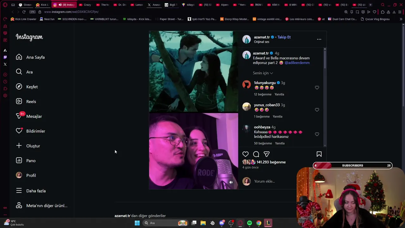Save the reel with bookmark icon
This screenshot has width=405, height=228.
(x=319, y=154)
